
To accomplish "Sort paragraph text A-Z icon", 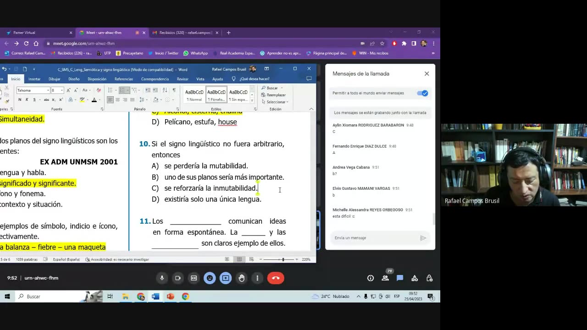I will (x=165, y=90).
